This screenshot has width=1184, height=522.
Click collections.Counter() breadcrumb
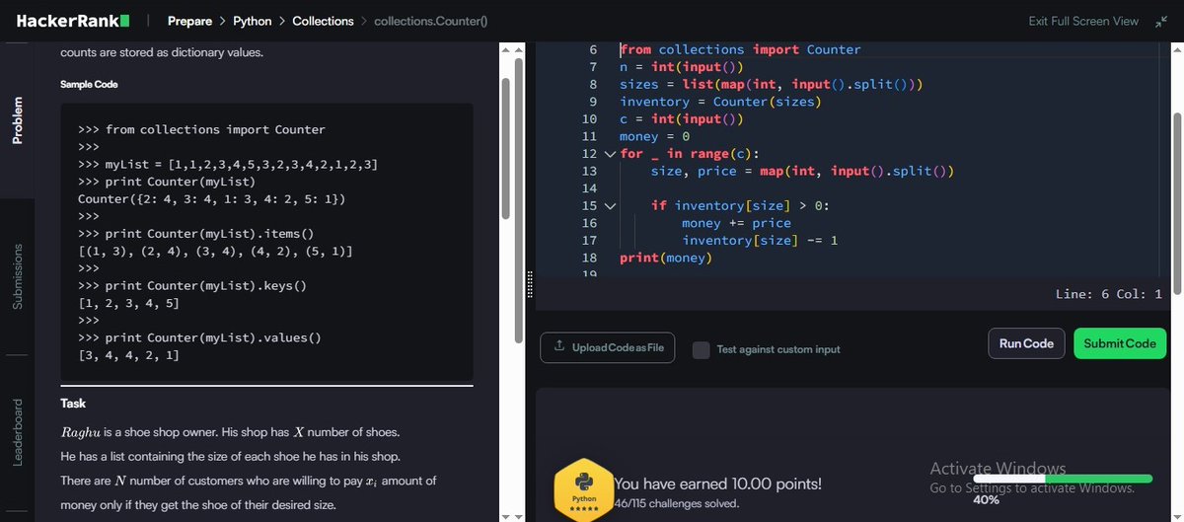[x=431, y=21]
